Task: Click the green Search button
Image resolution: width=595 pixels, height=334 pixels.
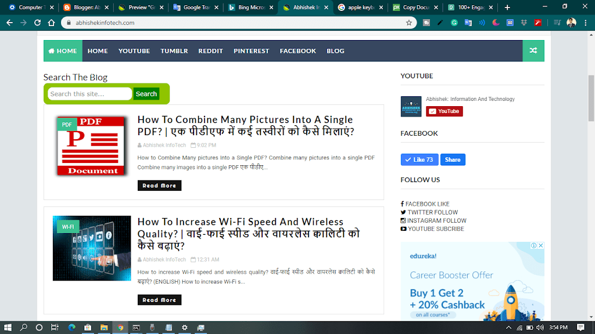Action: pos(146,94)
